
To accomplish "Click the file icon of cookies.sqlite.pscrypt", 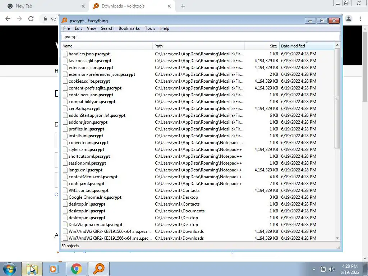I will click(x=65, y=81).
